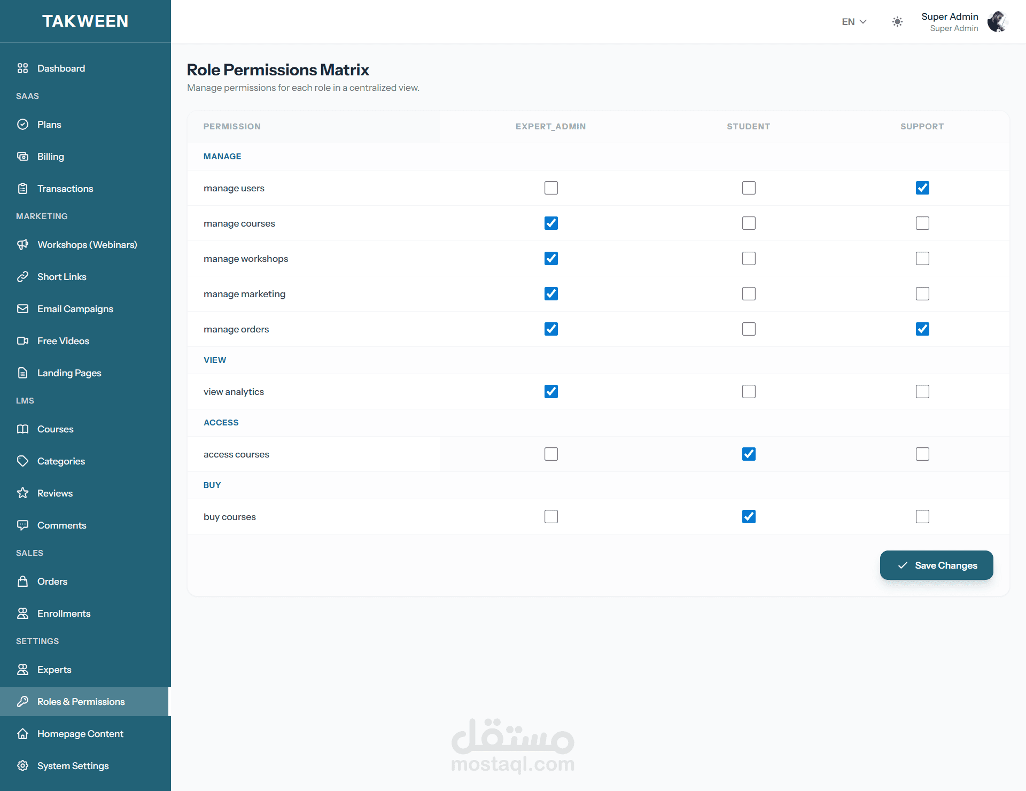Screen dimensions: 1026x791
Task: Disable buy courses for student role
Action: pos(749,517)
